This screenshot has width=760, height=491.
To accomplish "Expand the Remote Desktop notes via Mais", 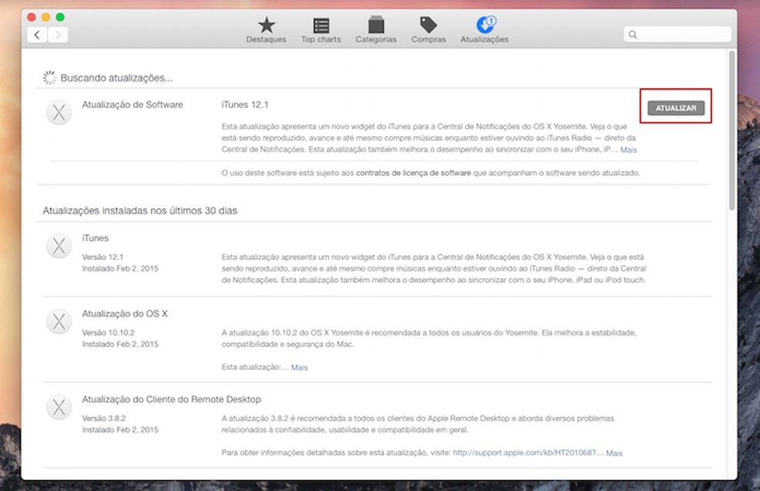I will click(614, 453).
